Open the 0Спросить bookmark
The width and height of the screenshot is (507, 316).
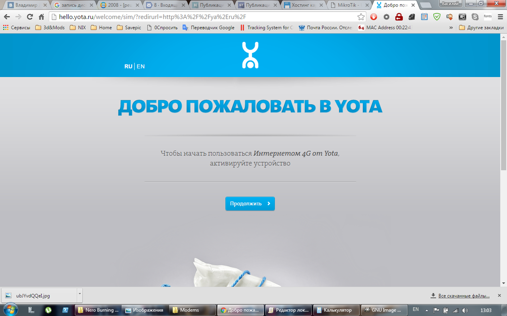pos(162,28)
